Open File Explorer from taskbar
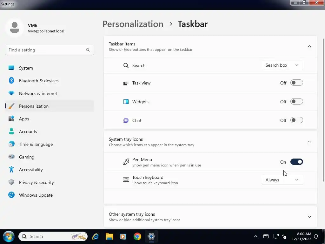 point(109,236)
